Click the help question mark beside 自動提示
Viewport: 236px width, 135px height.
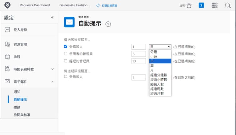click(x=108, y=24)
